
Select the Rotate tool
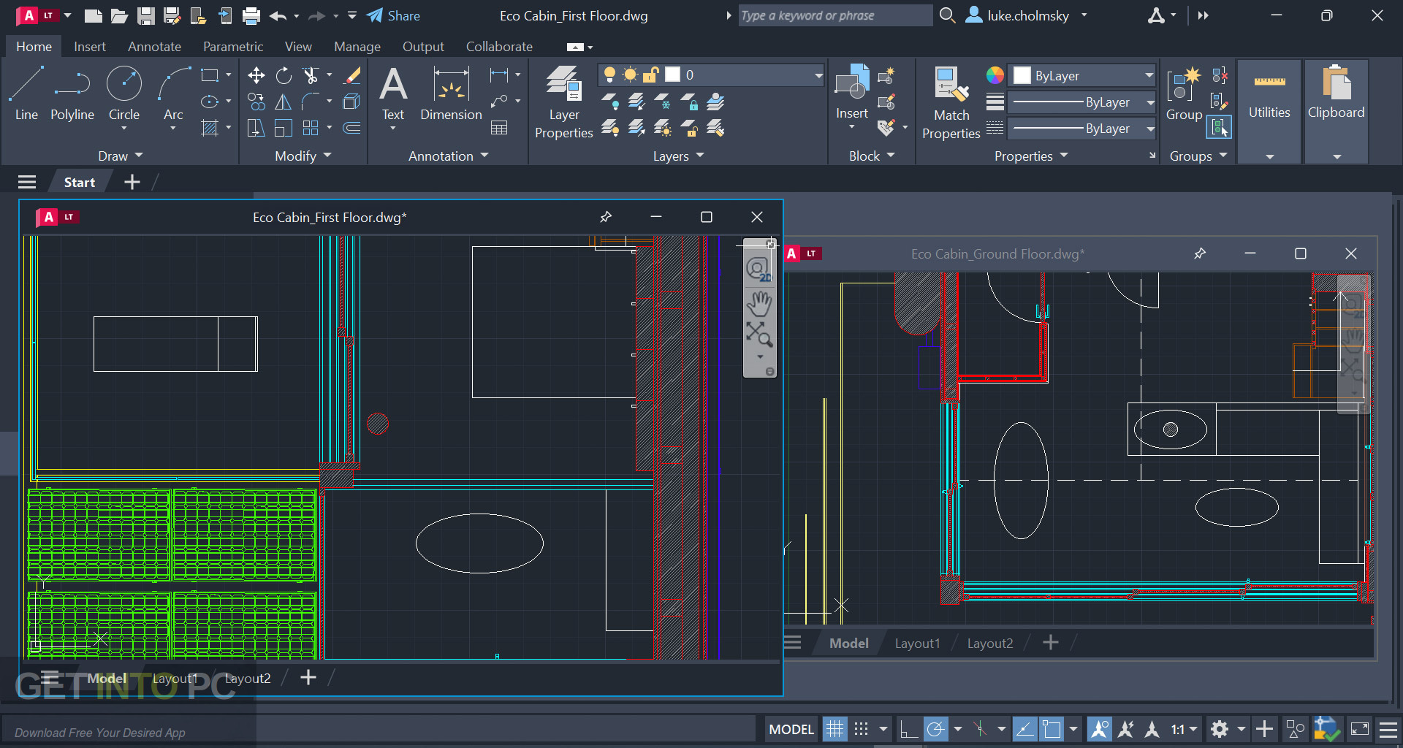point(284,75)
